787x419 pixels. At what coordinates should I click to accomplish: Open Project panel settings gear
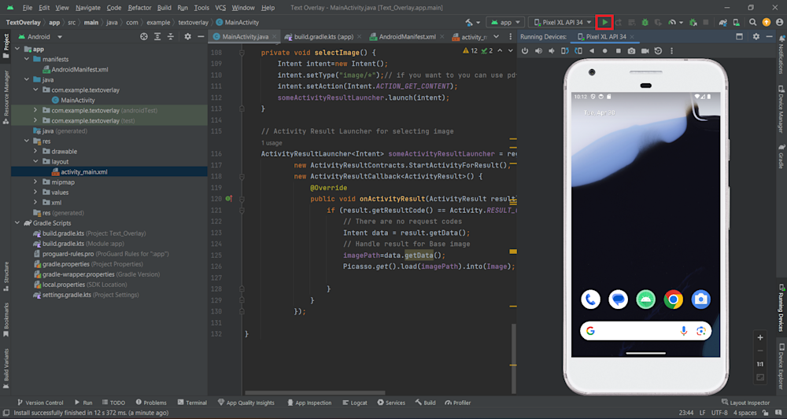tap(188, 37)
